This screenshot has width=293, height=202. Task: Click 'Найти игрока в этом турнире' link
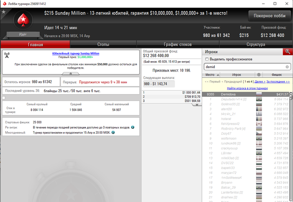pyautogui.click(x=247, y=88)
